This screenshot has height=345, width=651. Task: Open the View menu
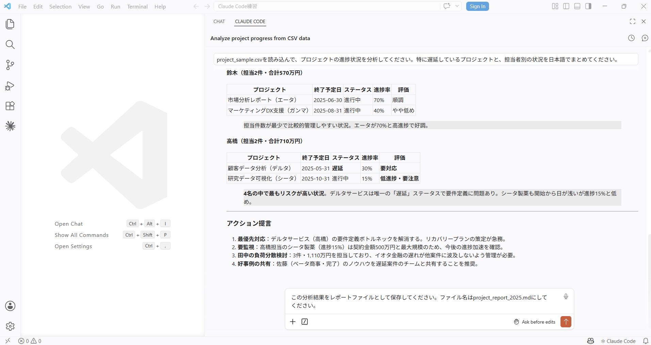(84, 6)
